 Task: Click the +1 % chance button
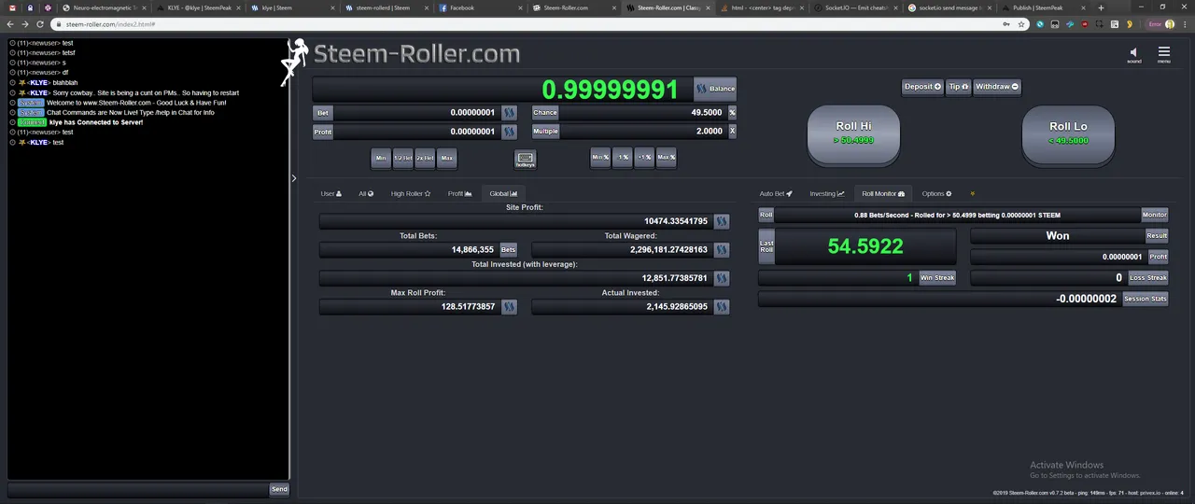coord(644,158)
